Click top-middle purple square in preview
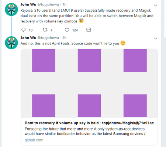The height and width of the screenshot is (147, 166). (x=89, y=60)
